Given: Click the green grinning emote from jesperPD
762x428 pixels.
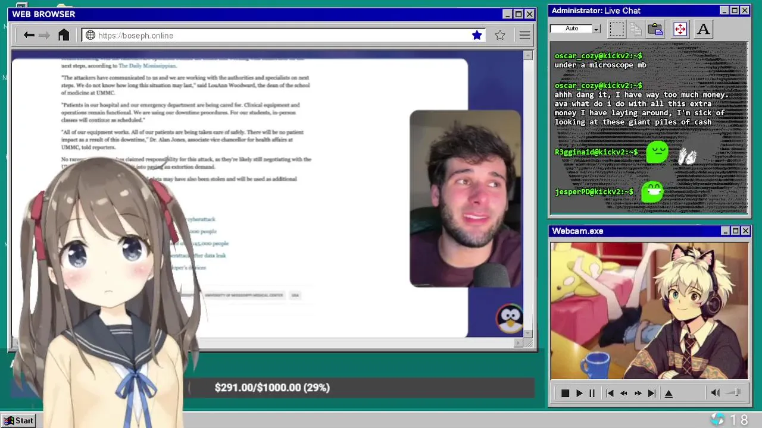Looking at the screenshot, I should pyautogui.click(x=652, y=191).
